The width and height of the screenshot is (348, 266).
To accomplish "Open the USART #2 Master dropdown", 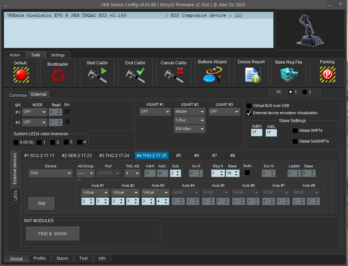I will tap(189, 112).
